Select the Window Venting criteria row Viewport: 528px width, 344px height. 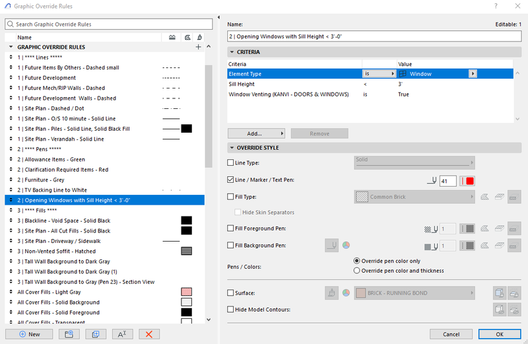click(370, 94)
